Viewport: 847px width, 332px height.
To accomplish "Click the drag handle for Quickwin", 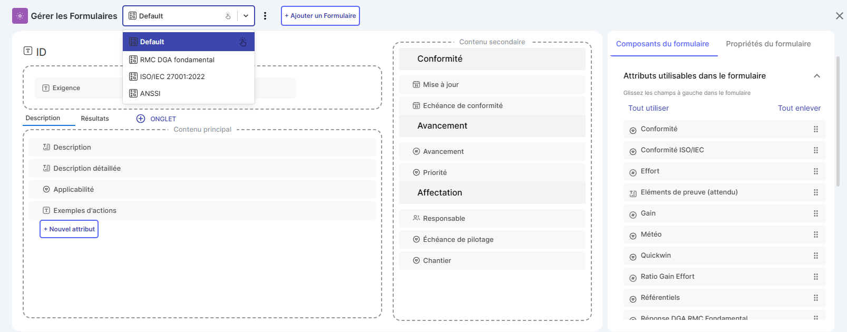I will [x=815, y=256].
